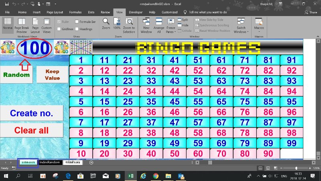The width and height of the screenshot is (321, 181).
Task: Open Chrome from the Windows taskbar
Action: (x=155, y=176)
